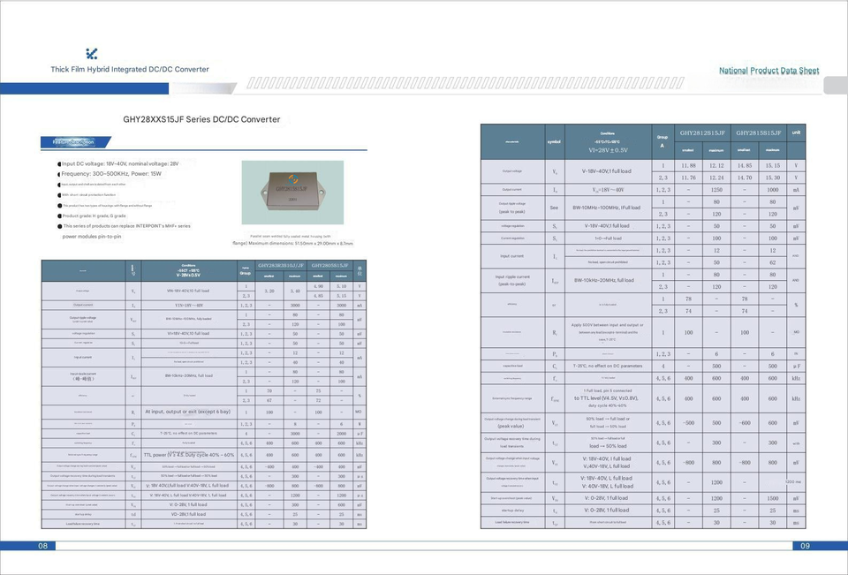
Task: Click the 'unit' column header in right table
Action: click(x=797, y=132)
